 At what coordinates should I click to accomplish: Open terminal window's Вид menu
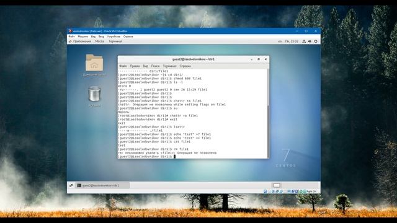[145, 66]
